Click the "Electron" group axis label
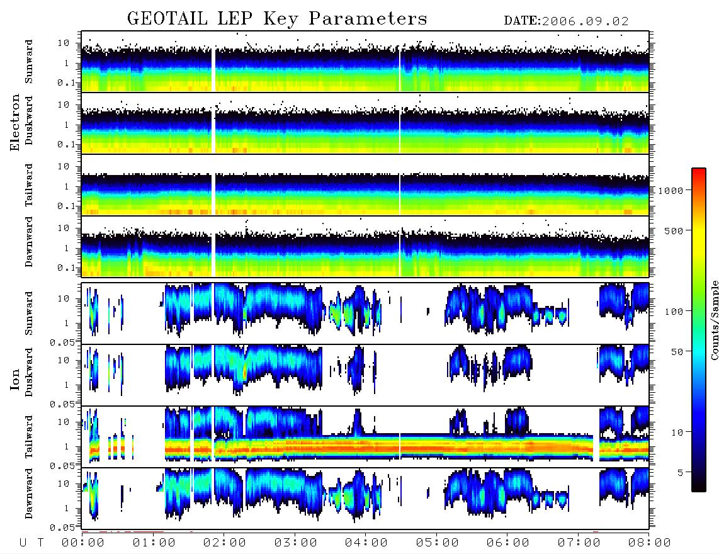The image size is (719, 554). 14,122
